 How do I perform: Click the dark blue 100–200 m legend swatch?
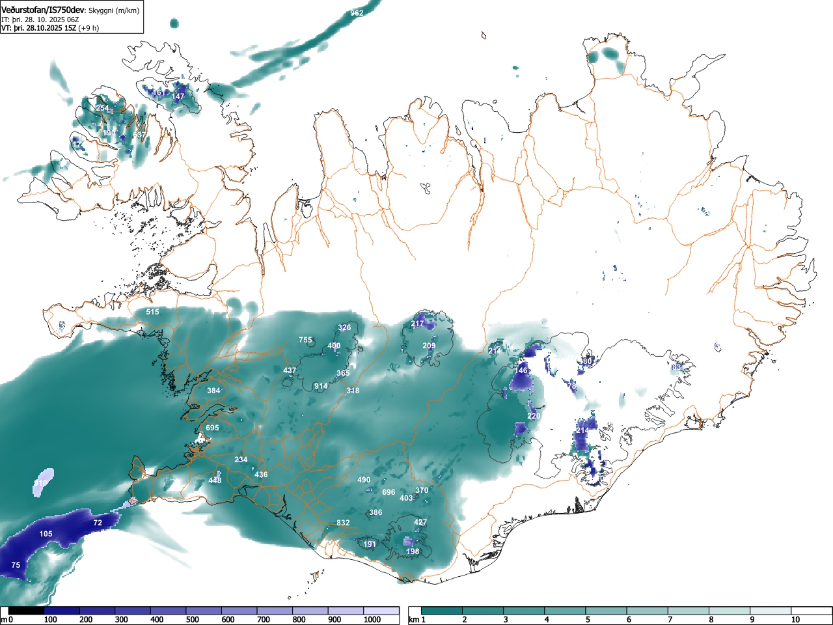click(62, 611)
